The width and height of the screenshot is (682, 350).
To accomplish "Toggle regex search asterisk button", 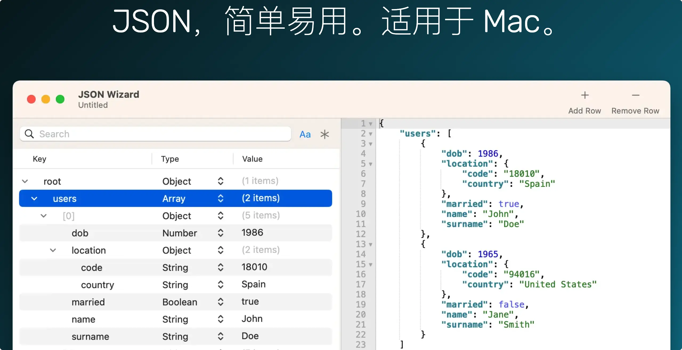I will coord(324,134).
